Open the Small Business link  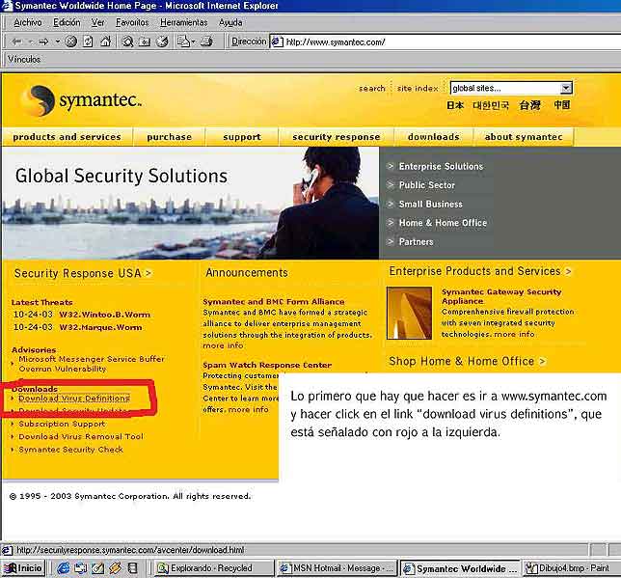(430, 205)
